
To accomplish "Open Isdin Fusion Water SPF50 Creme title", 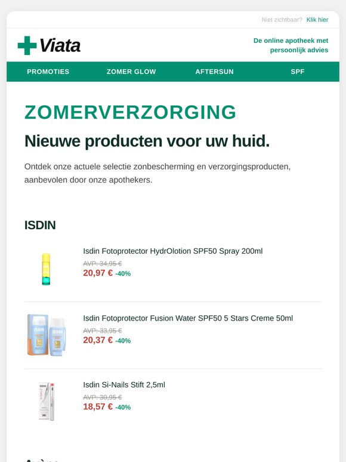I will [x=188, y=318].
